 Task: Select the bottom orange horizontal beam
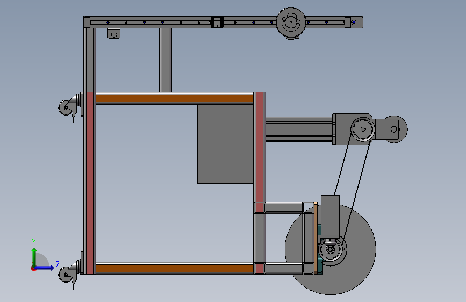[175, 268]
